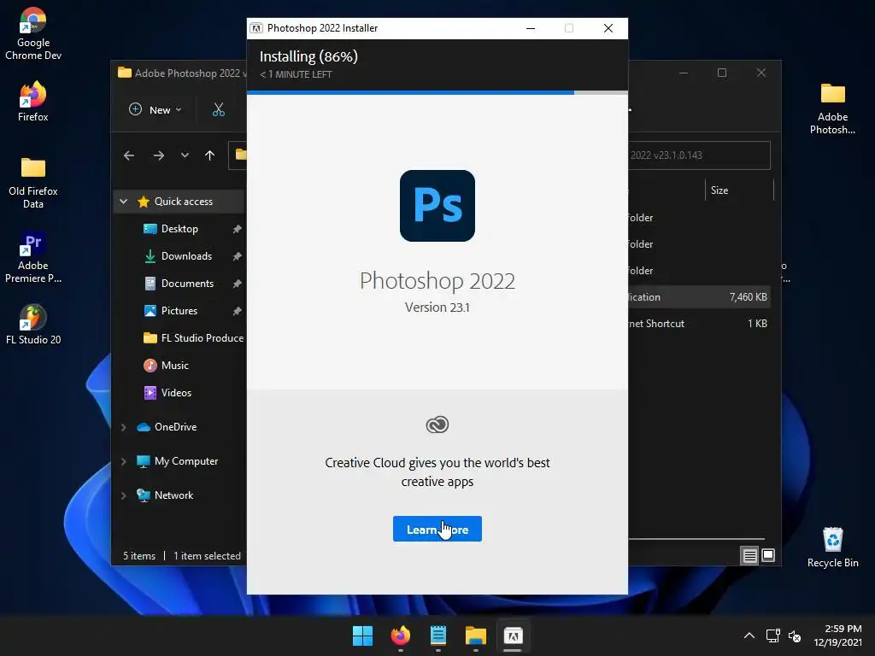Select Desktop in Quick access
Viewport: 875px width, 656px height.
(179, 229)
